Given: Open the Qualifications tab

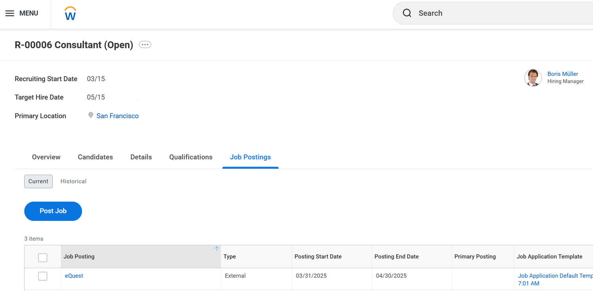Looking at the screenshot, I should point(191,157).
